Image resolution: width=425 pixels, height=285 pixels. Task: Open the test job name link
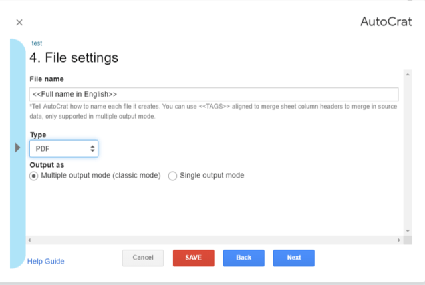point(37,43)
